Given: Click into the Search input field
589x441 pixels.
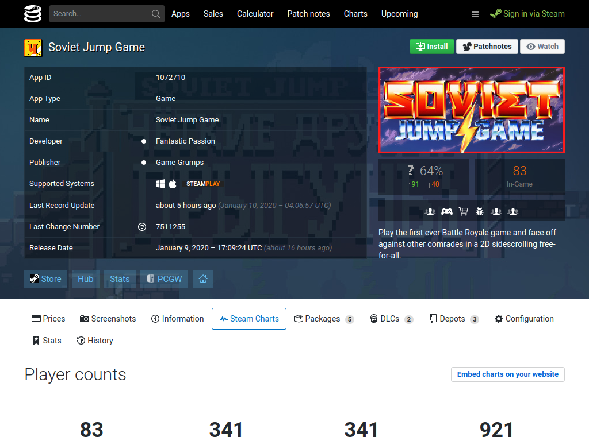Looking at the screenshot, I should click(100, 14).
